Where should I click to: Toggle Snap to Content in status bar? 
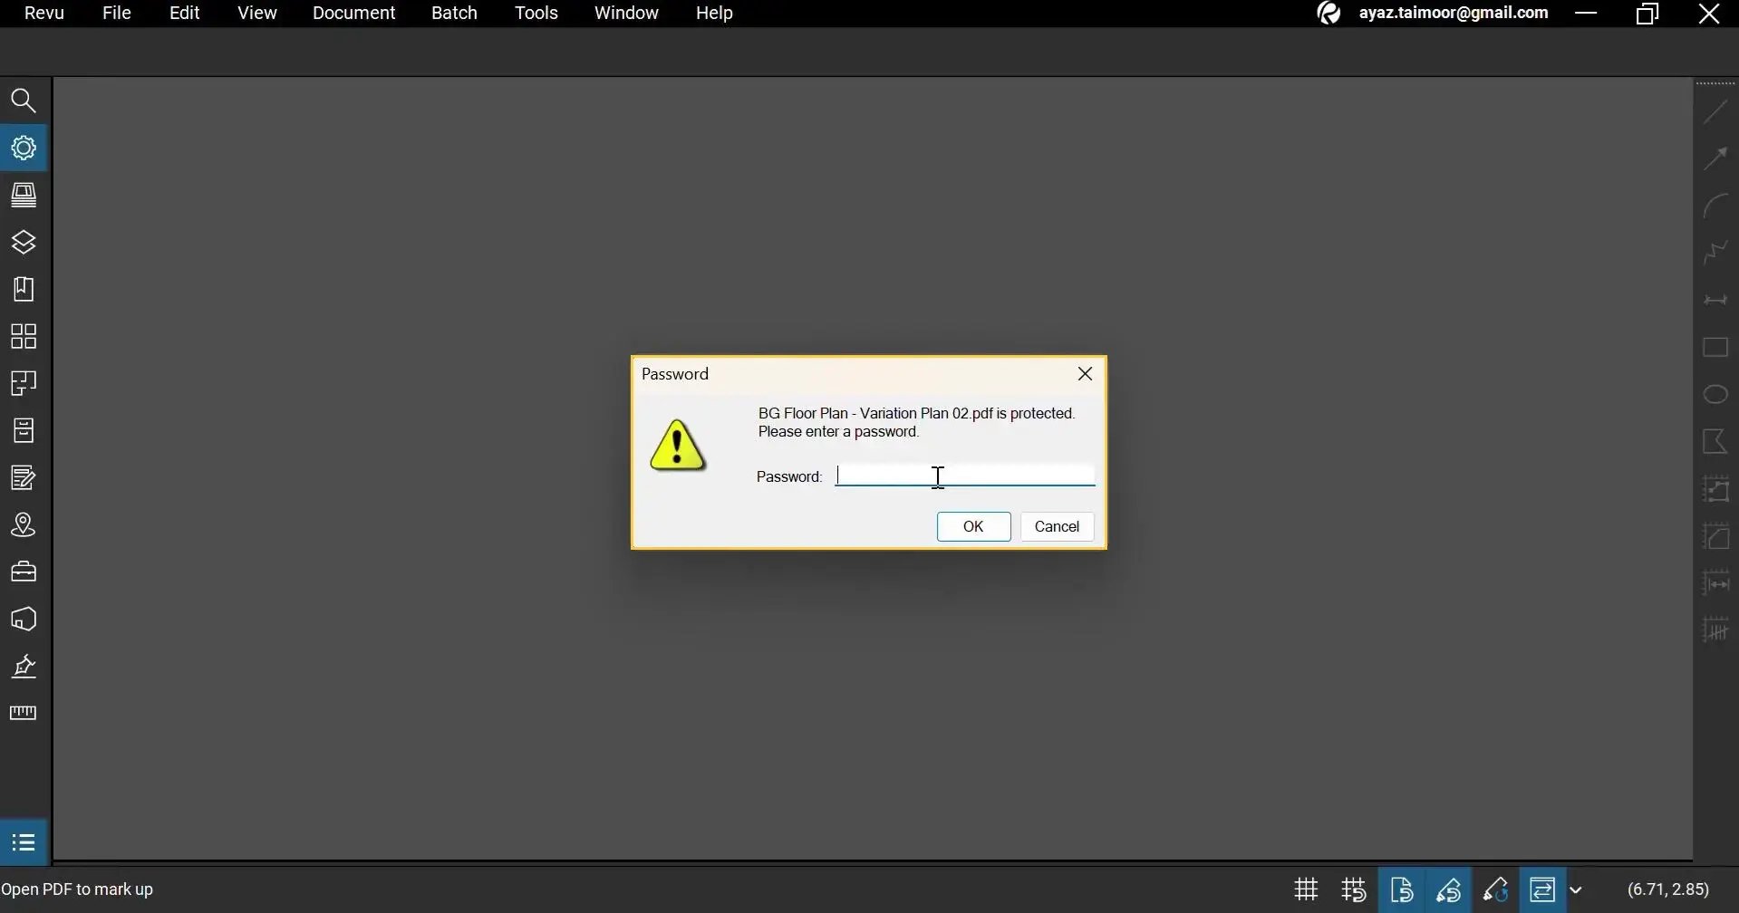[x=1402, y=889]
